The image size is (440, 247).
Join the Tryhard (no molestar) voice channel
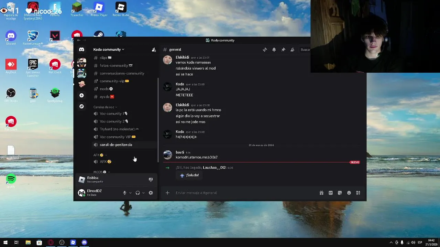(124, 129)
